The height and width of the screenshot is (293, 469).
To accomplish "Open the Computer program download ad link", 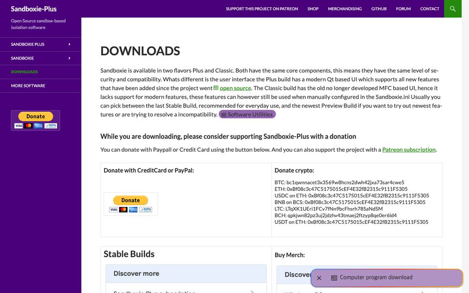I will point(376,277).
